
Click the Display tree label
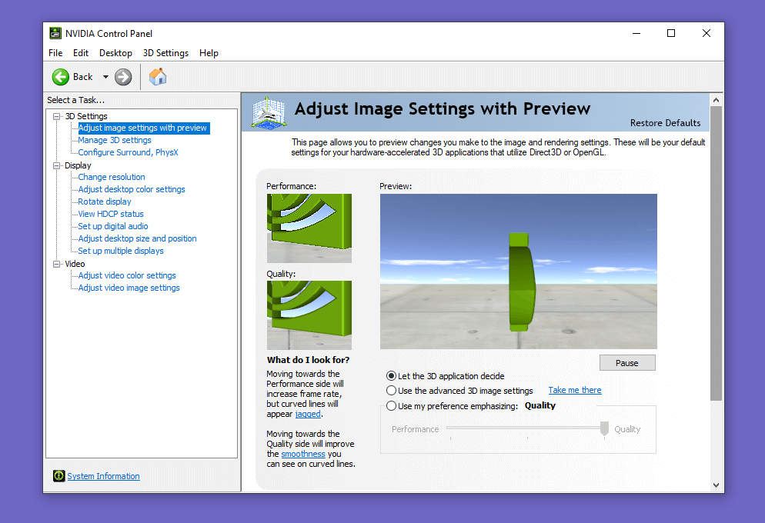(x=78, y=165)
